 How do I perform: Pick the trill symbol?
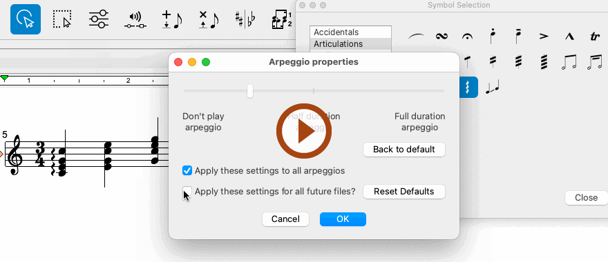(x=594, y=37)
